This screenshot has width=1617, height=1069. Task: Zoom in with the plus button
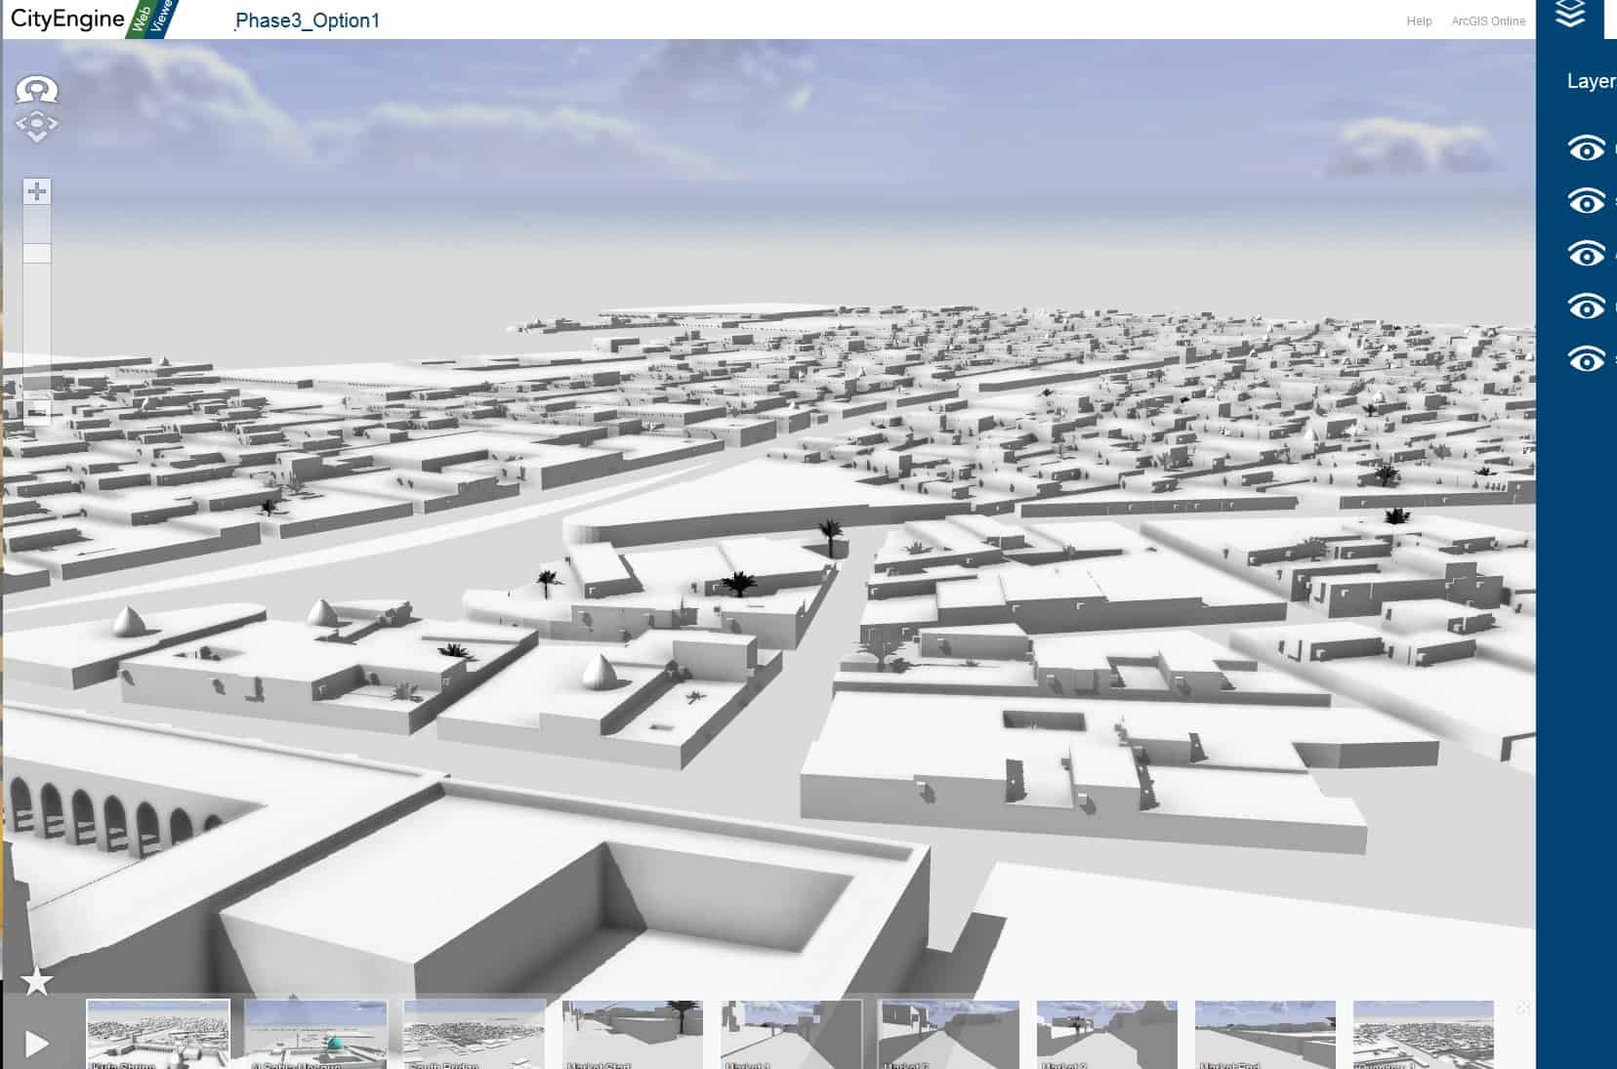pos(37,191)
